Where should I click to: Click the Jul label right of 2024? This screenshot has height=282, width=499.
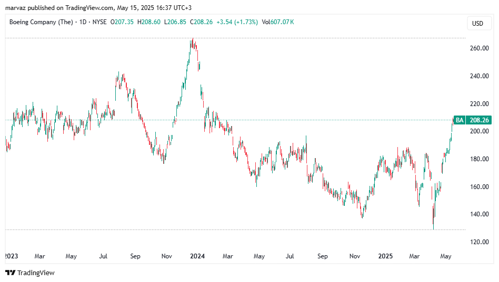290,256
